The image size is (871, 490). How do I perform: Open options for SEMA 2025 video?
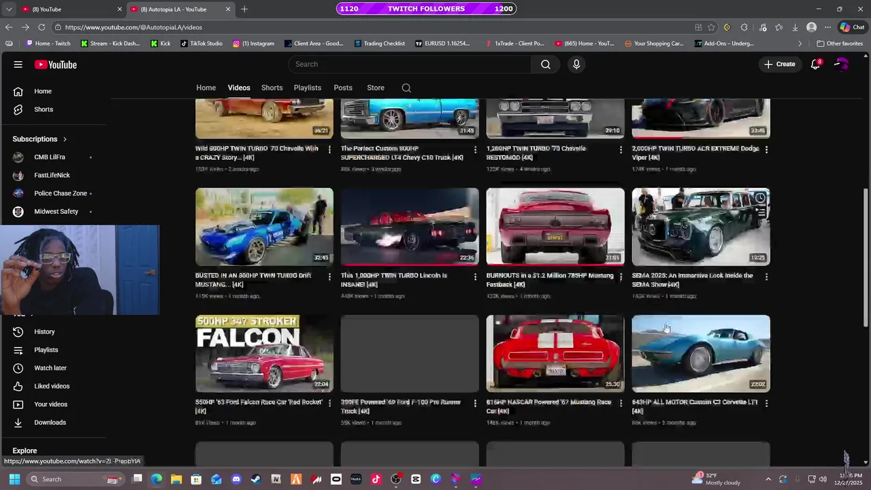point(766,276)
